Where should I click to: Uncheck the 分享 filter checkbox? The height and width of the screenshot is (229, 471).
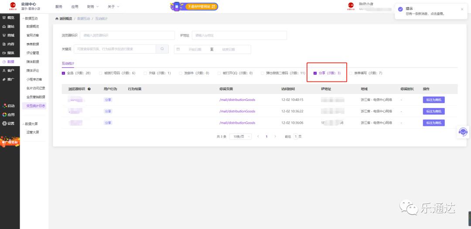click(315, 73)
